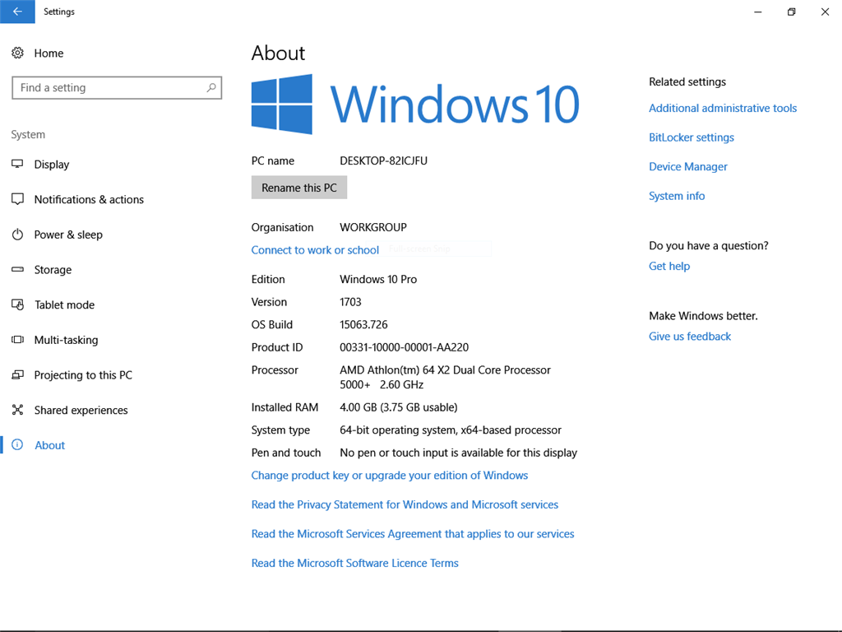Click the WORKGROUP organisation value
Viewport: 842px width, 632px height.
[373, 227]
